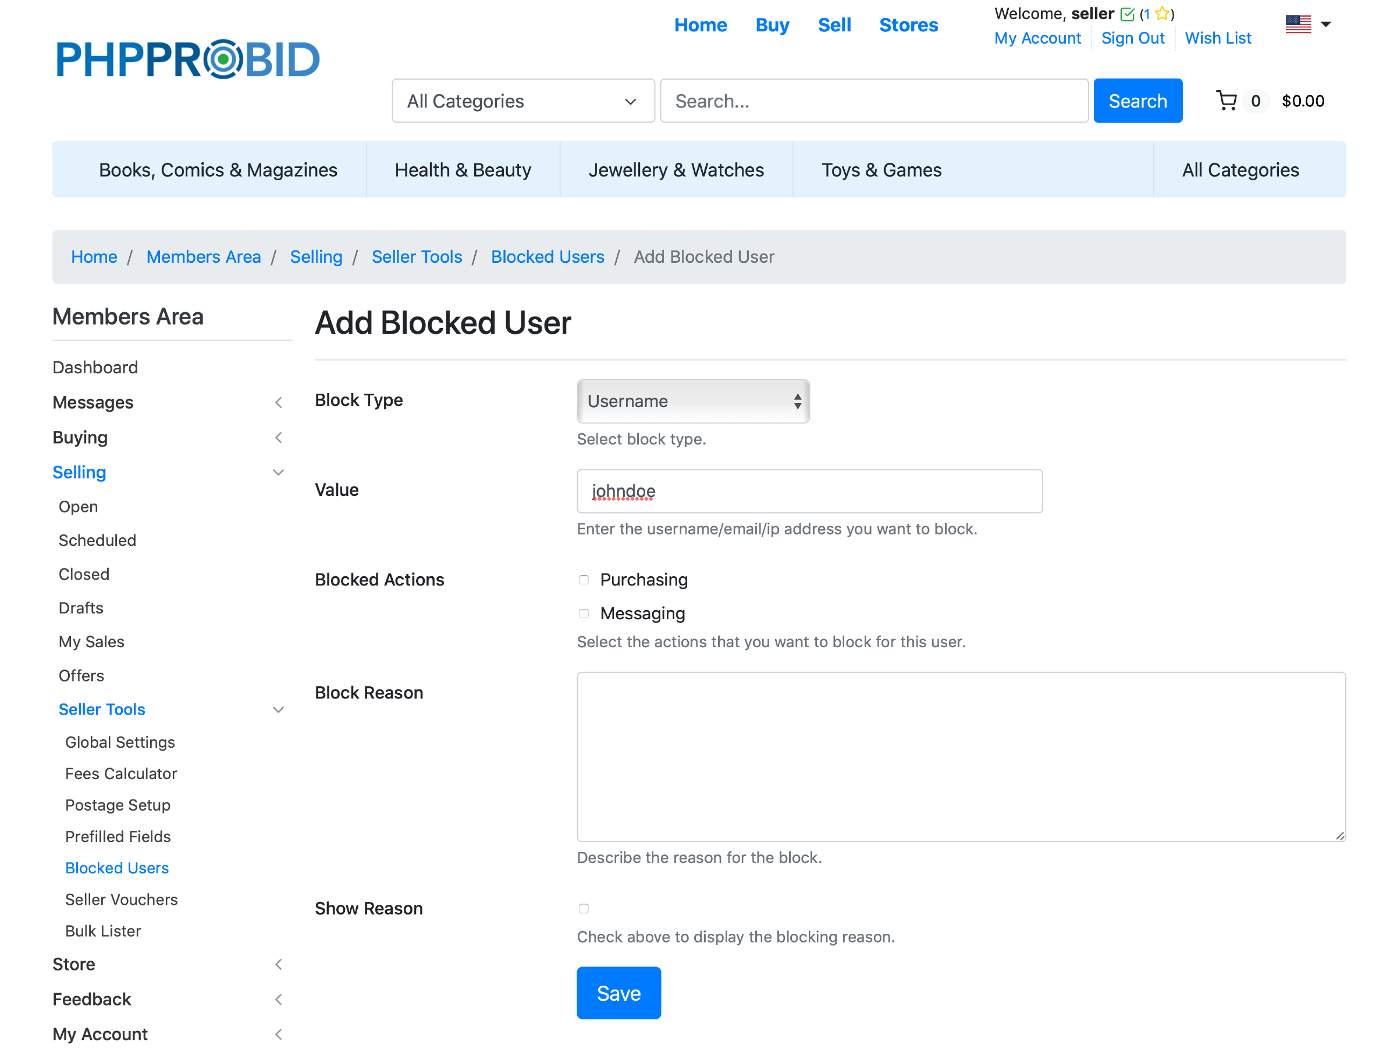This screenshot has width=1397, height=1049.
Task: Open the language dropdown caret
Action: (x=1325, y=24)
